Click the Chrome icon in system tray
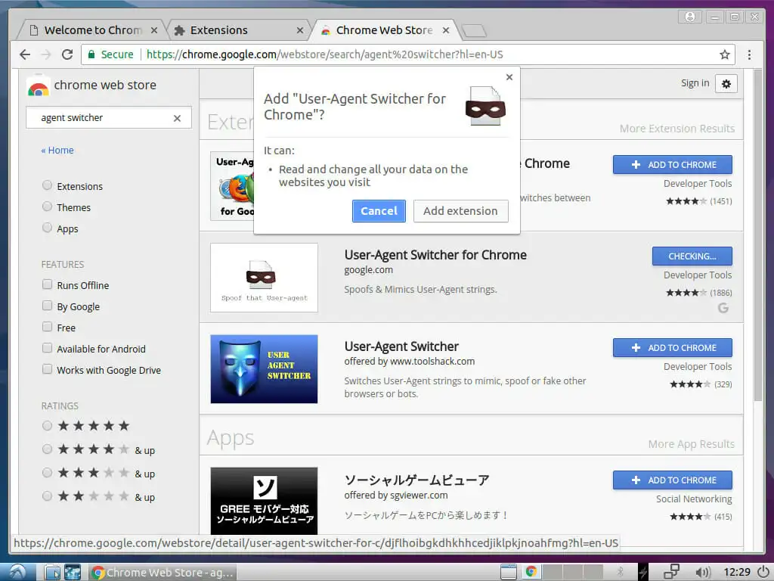 tap(531, 572)
